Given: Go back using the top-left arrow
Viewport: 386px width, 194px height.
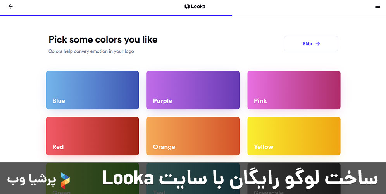Looking at the screenshot, I should pos(10,7).
